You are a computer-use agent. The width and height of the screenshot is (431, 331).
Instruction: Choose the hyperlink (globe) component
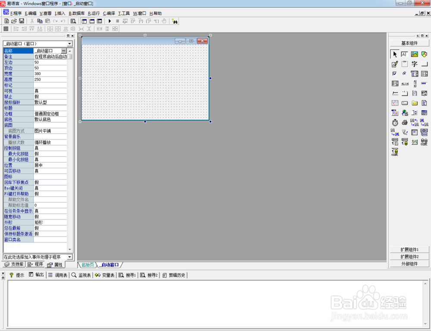[404, 112]
